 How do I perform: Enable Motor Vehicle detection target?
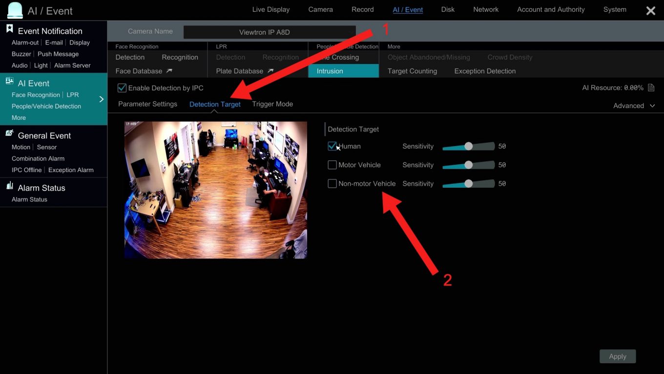[x=332, y=165]
